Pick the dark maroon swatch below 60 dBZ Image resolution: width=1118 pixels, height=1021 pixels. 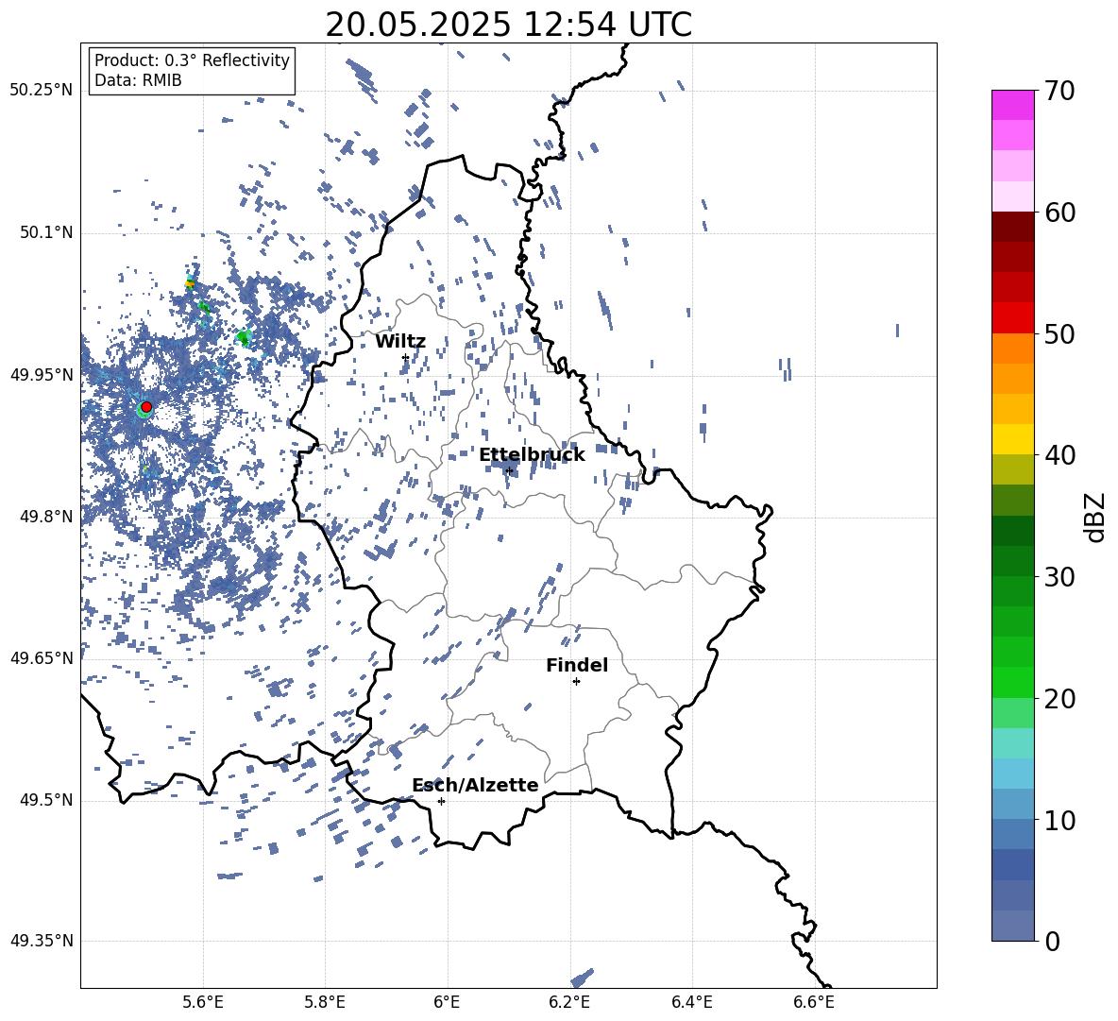1013,227
